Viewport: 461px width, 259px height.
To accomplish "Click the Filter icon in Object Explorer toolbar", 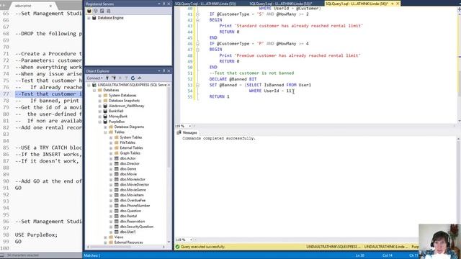I will click(126, 78).
